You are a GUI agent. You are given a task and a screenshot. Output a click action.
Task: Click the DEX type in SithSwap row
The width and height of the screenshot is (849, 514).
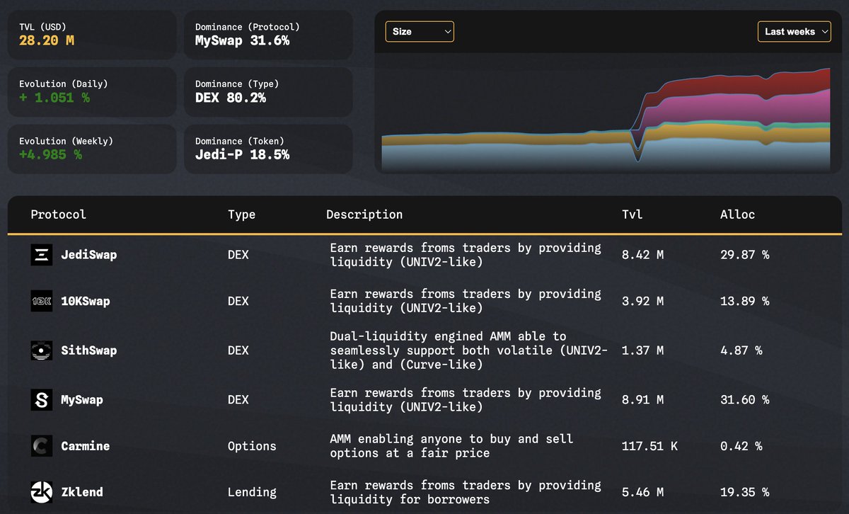click(x=238, y=350)
